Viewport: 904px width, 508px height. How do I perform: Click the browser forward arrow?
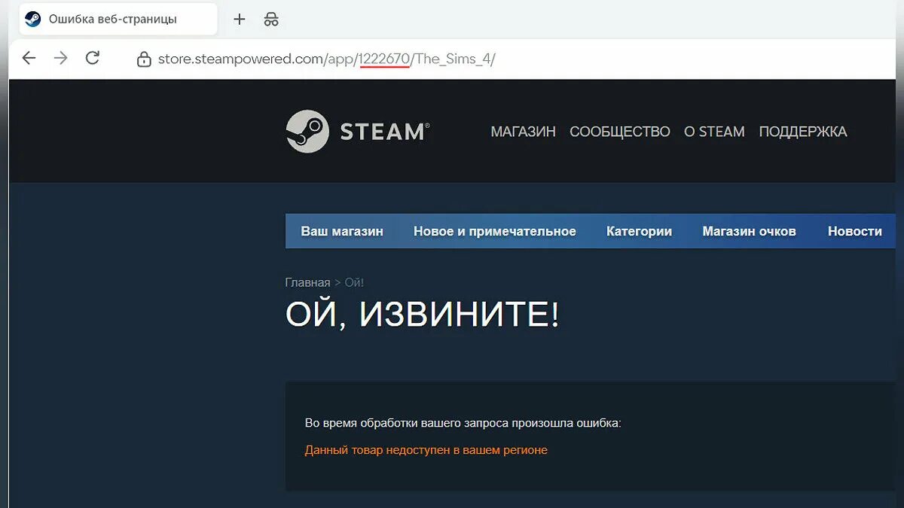tap(61, 58)
